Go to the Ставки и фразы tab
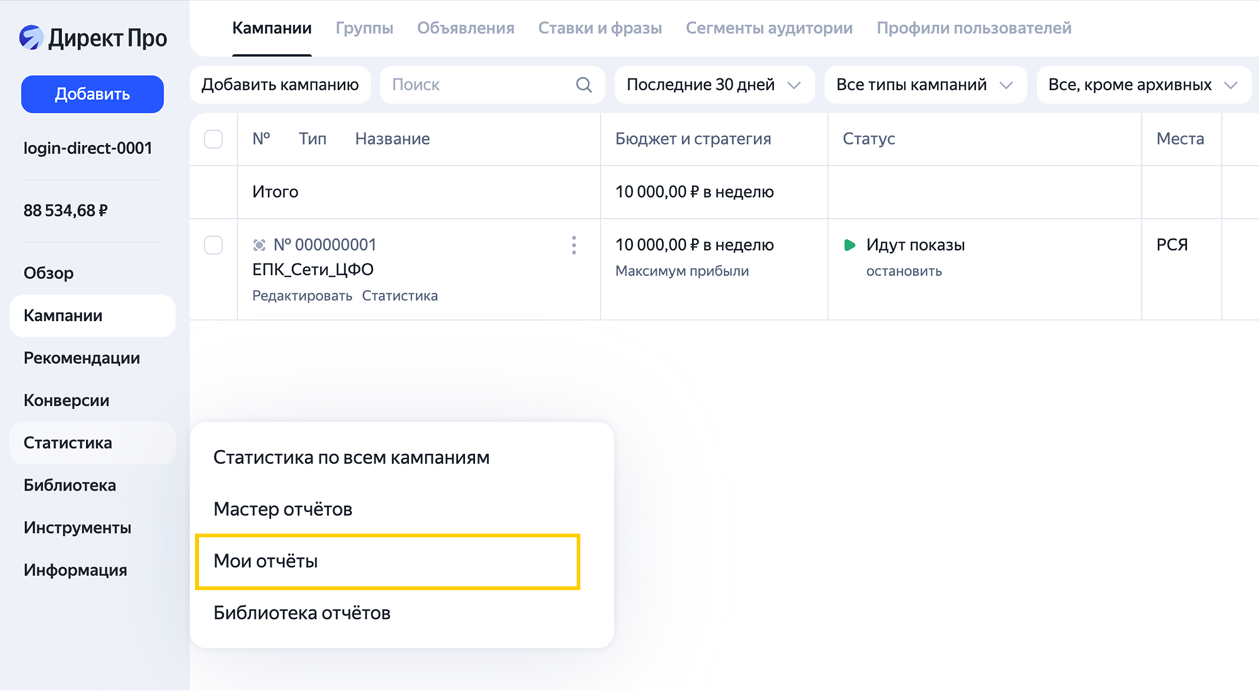The width and height of the screenshot is (1259, 691). click(600, 28)
